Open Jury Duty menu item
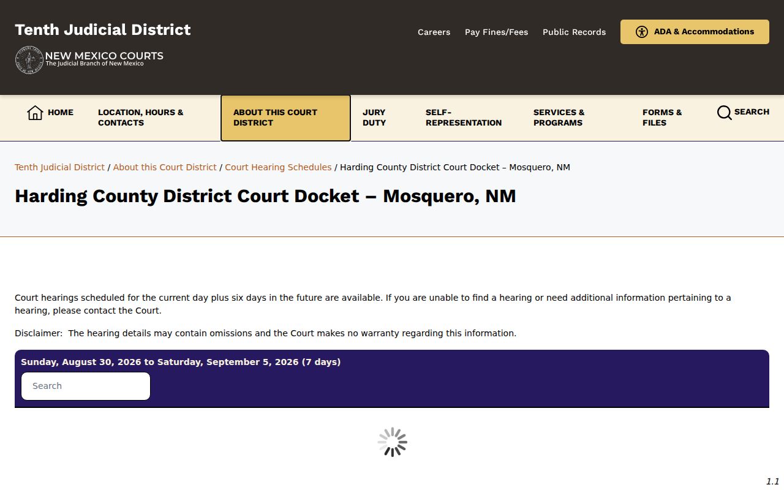This screenshot has width=784, height=490. point(374,118)
